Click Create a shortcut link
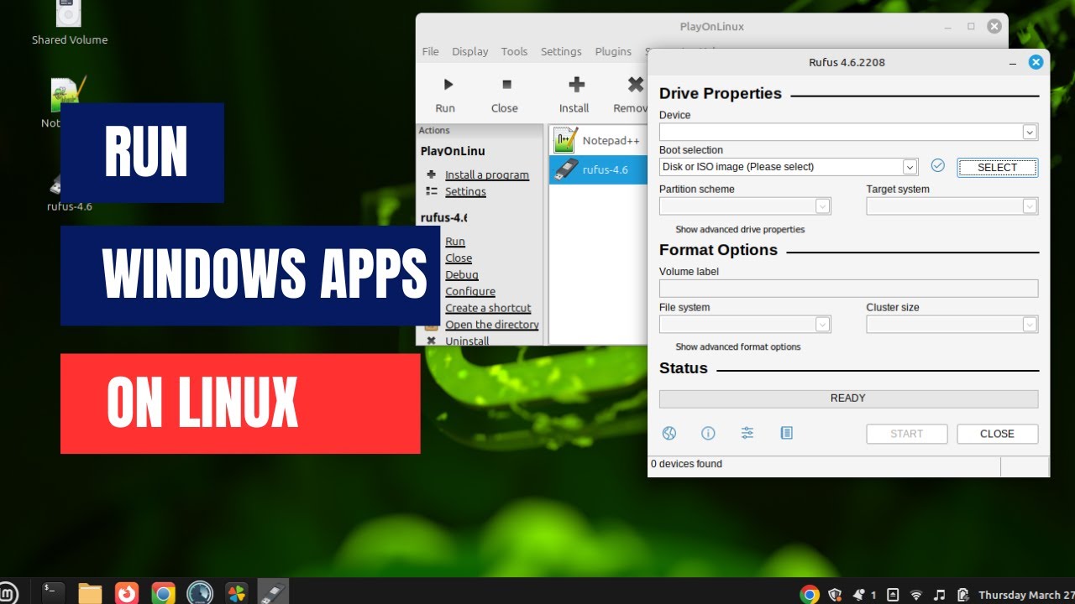Image resolution: width=1075 pixels, height=604 pixels. point(488,308)
